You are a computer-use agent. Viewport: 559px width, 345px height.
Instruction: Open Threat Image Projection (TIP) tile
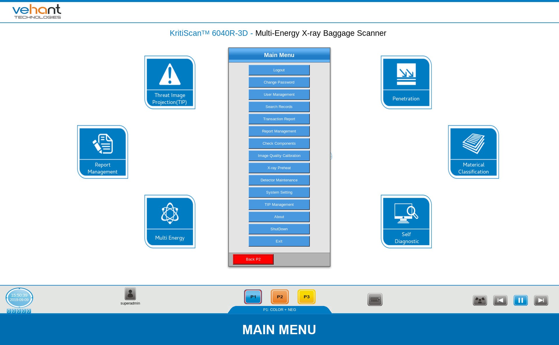[x=170, y=82]
